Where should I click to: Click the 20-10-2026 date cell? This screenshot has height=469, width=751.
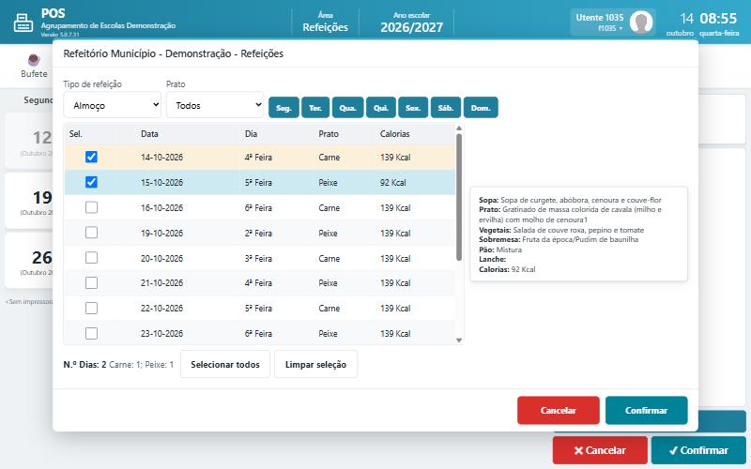coord(161,259)
